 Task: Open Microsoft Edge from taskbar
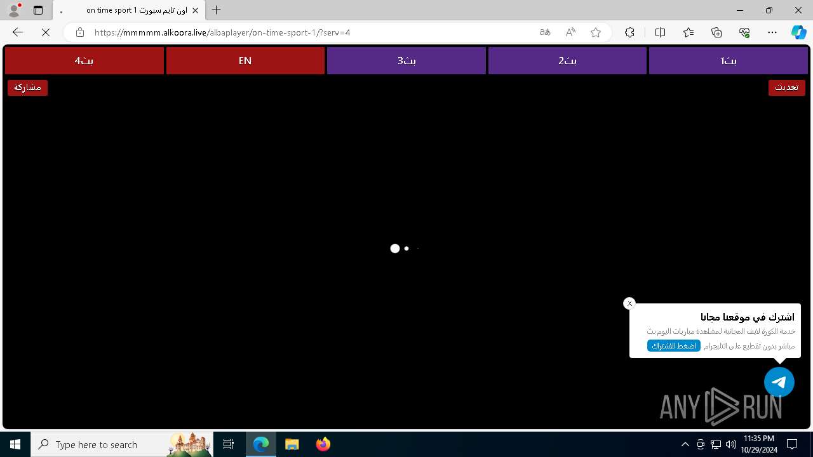coord(261,444)
